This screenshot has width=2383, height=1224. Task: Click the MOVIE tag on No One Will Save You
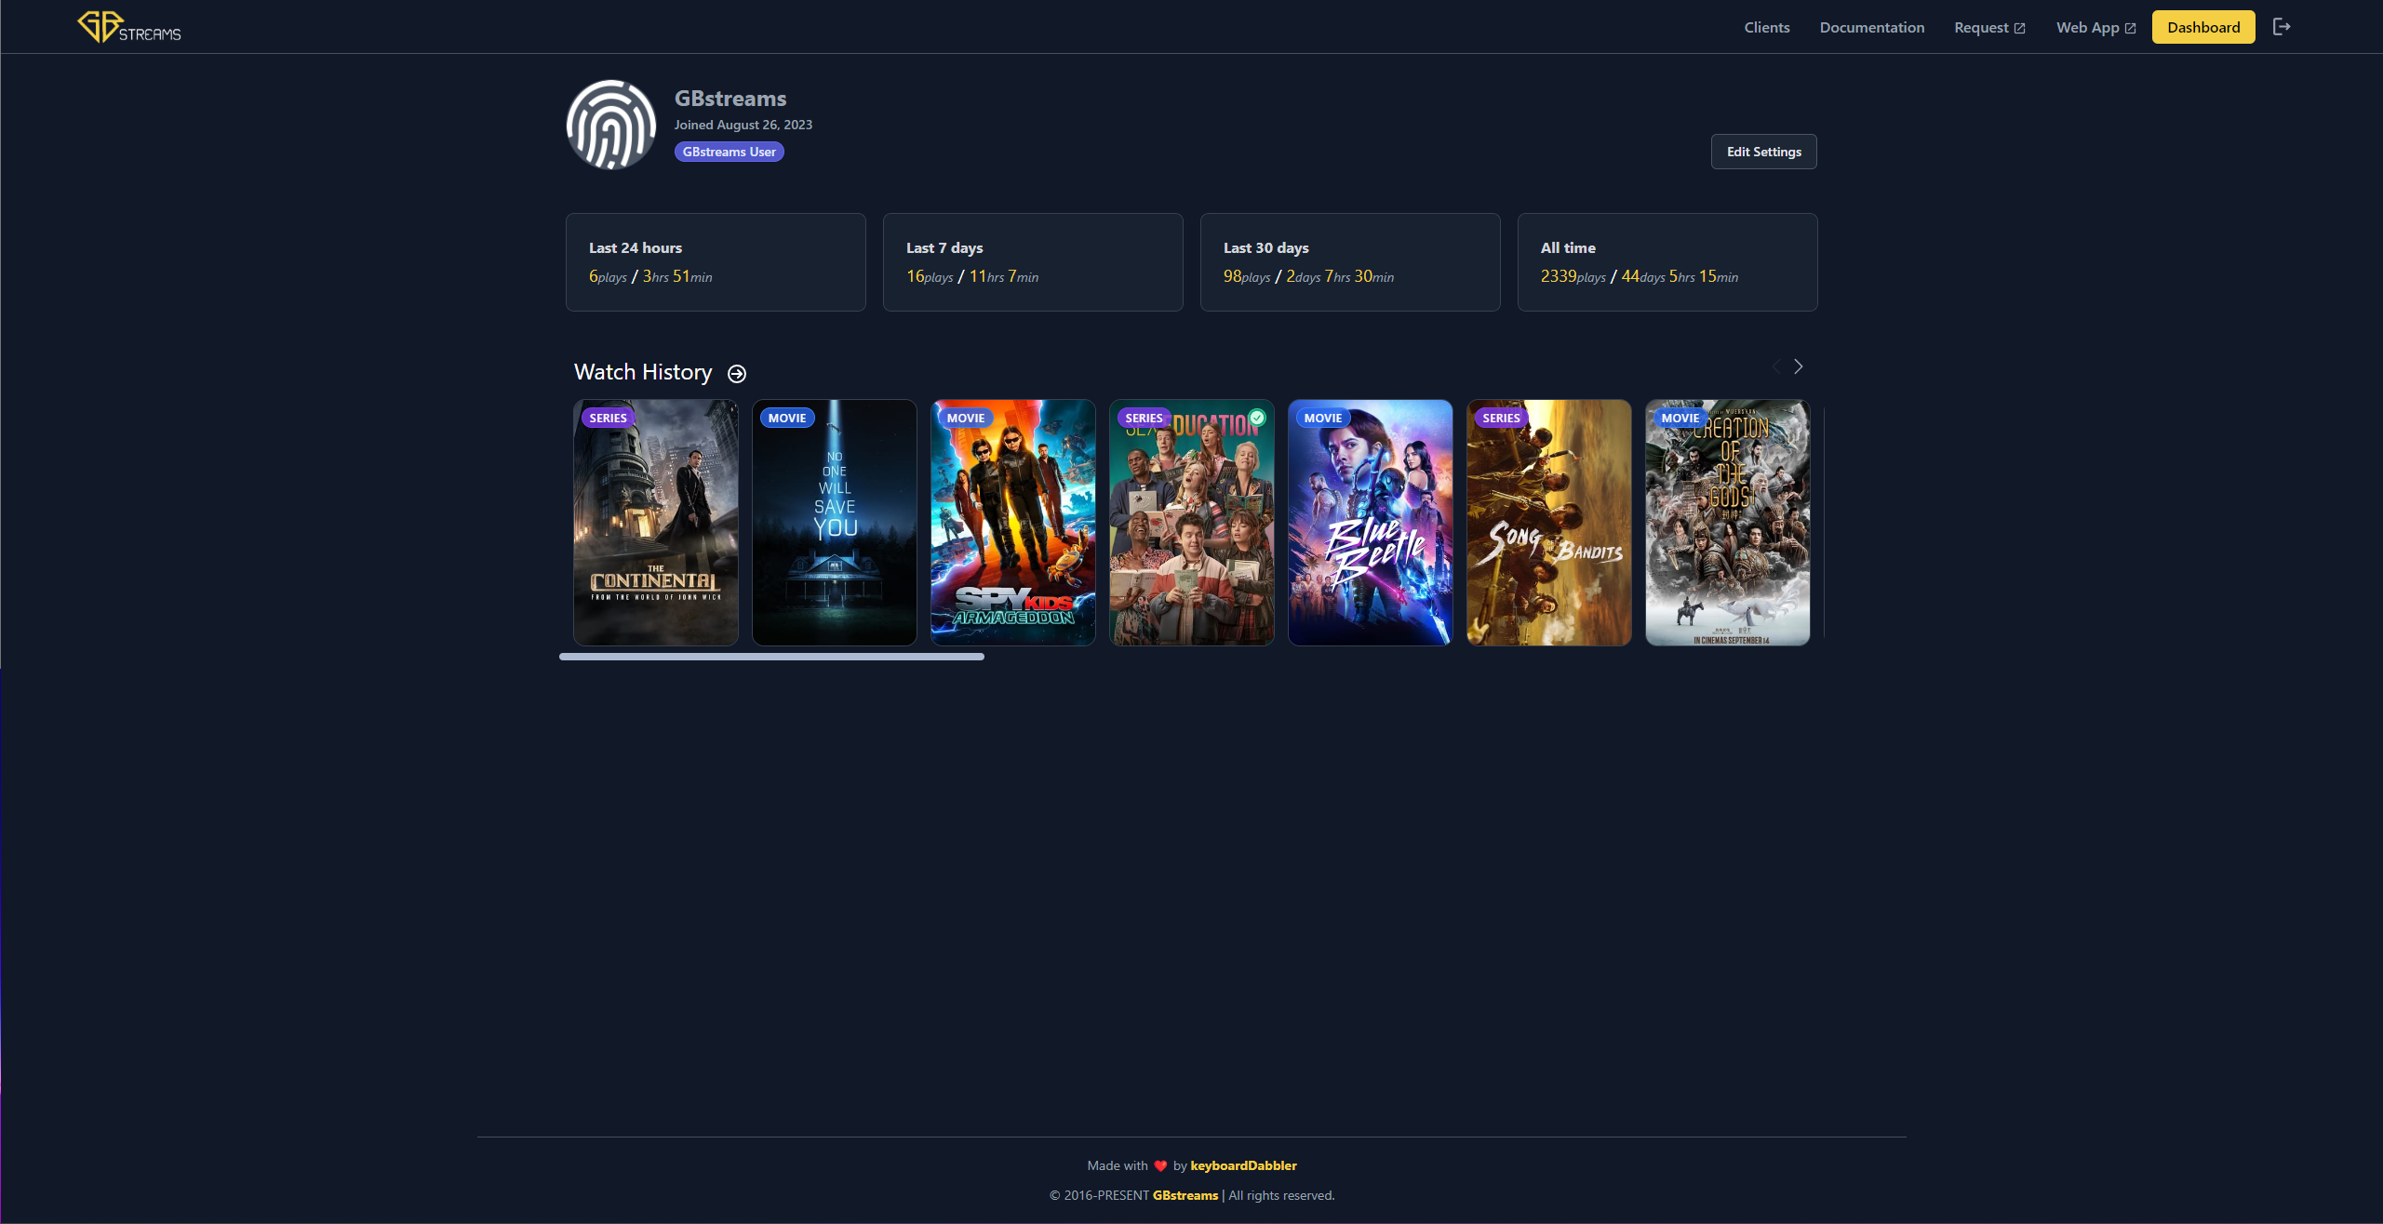tap(787, 418)
